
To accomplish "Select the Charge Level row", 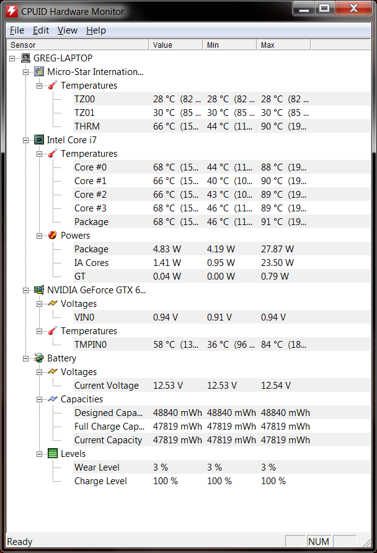I will click(x=222, y=481).
